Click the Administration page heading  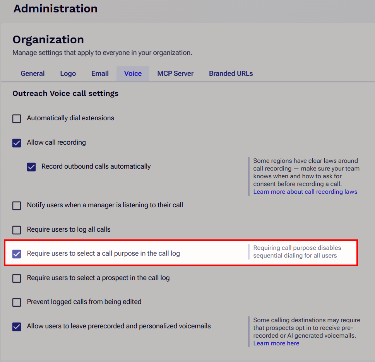pyautogui.click(x=55, y=9)
